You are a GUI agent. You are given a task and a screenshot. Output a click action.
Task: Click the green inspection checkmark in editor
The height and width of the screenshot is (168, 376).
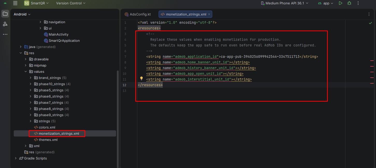pyautogui.click(x=371, y=23)
